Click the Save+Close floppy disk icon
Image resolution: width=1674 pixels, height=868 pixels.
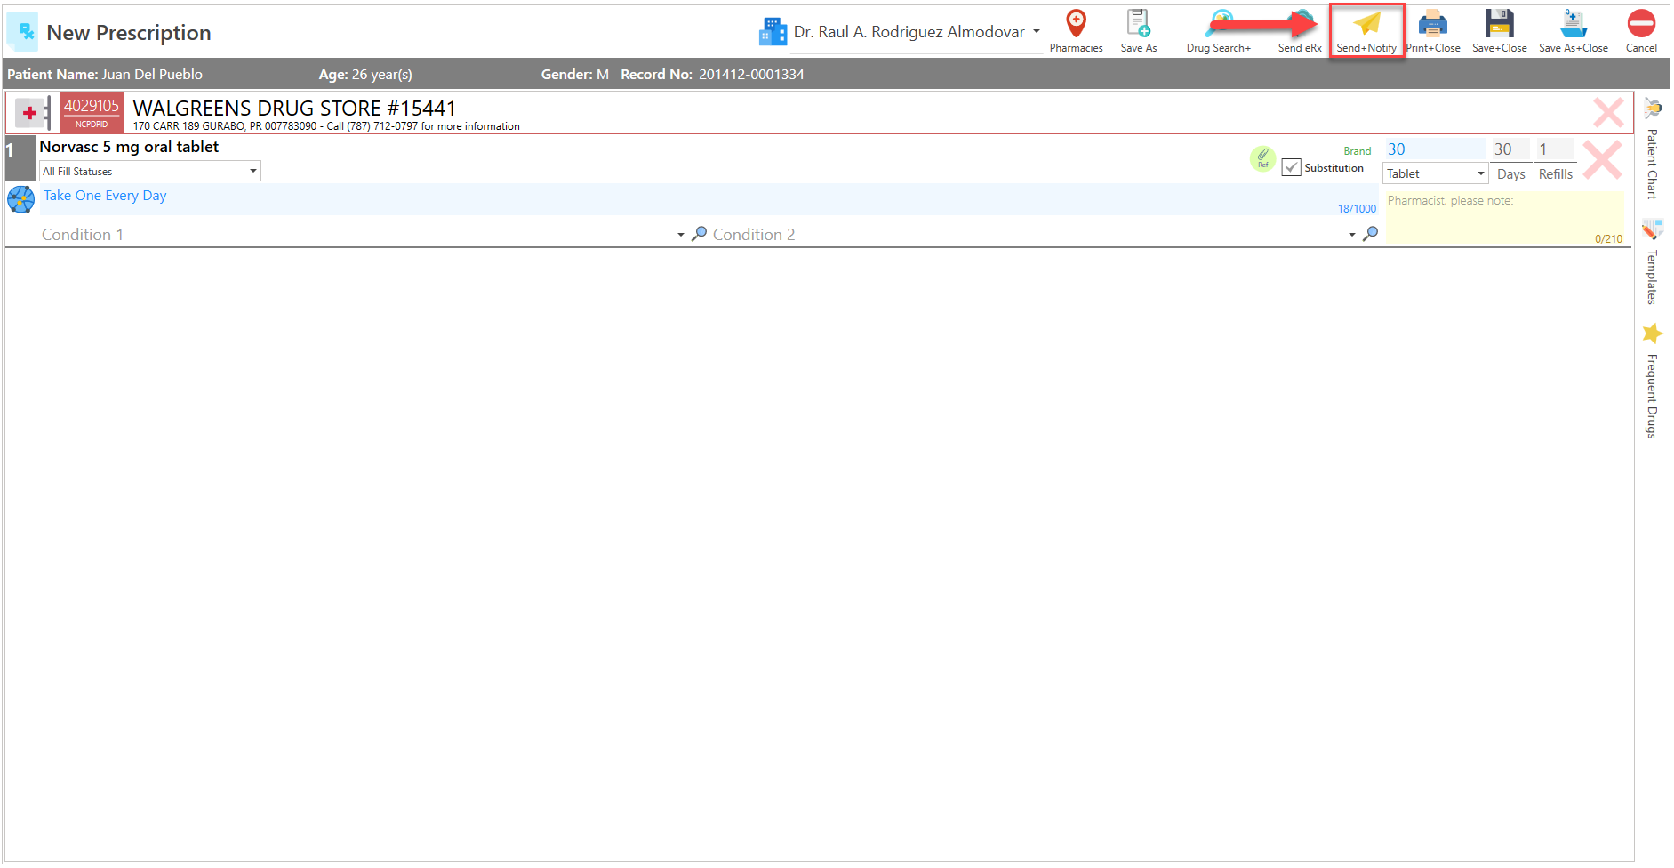pyautogui.click(x=1499, y=24)
